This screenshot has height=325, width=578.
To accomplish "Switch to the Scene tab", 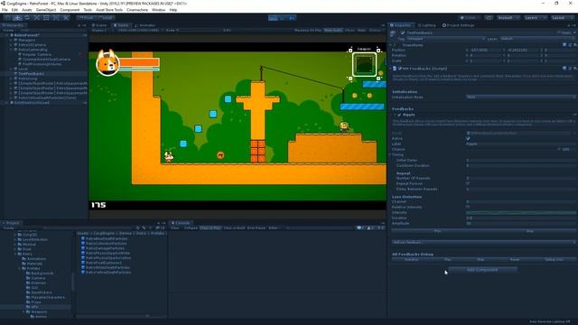I will [100, 25].
